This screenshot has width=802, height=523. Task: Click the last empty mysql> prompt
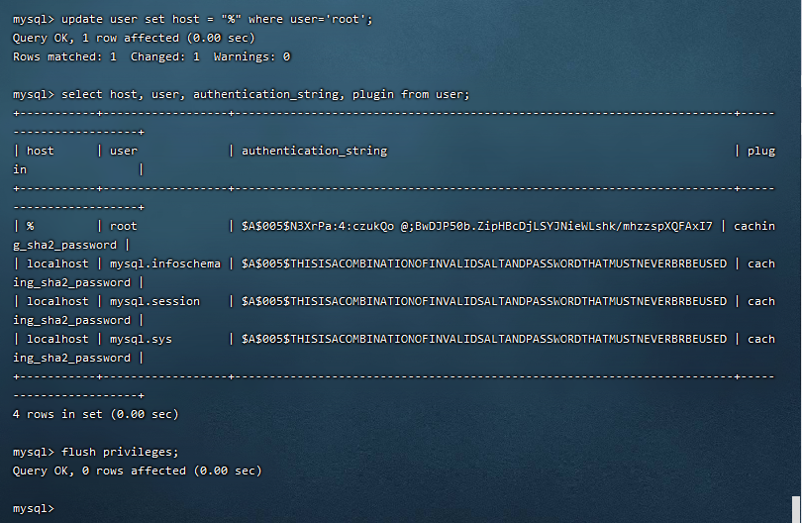pos(34,508)
